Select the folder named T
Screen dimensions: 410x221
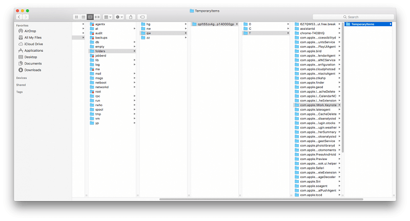coord(266,33)
